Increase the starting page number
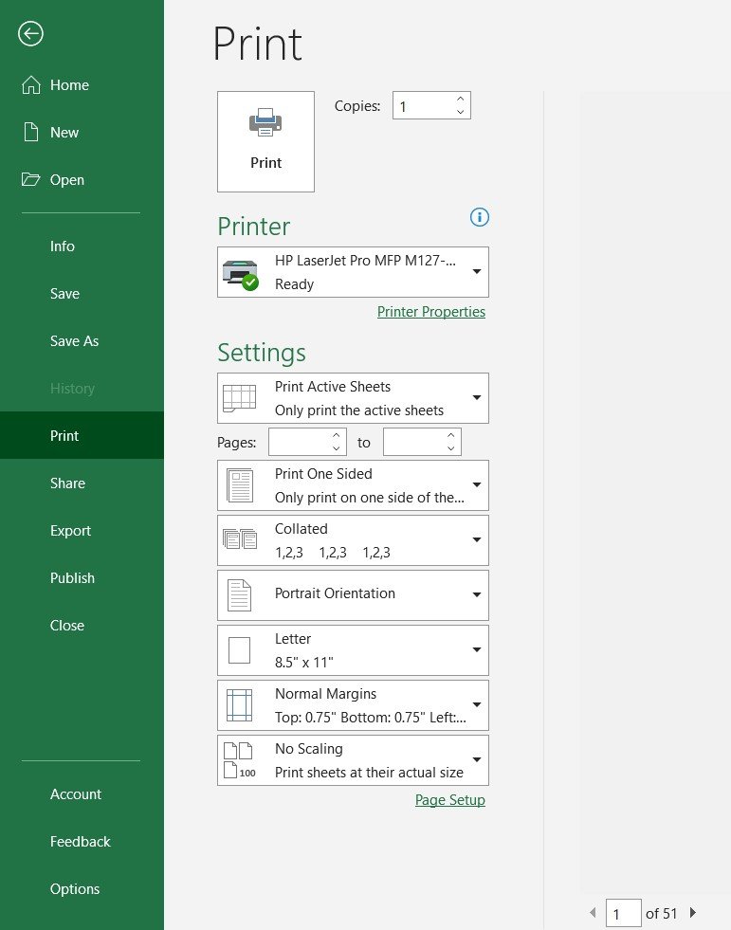This screenshot has height=930, width=731. [337, 436]
